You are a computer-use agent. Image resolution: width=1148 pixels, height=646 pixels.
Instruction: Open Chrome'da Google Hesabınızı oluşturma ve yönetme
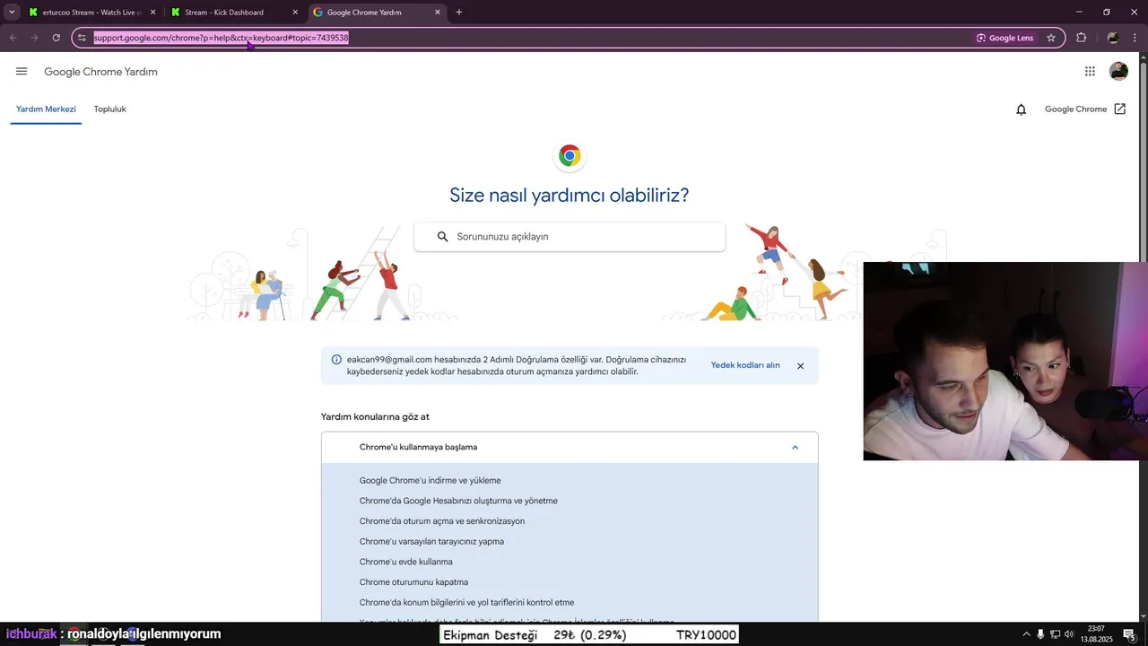point(458,501)
